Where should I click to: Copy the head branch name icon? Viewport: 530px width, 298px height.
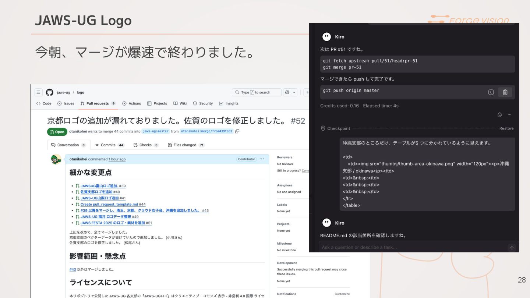pos(237,131)
